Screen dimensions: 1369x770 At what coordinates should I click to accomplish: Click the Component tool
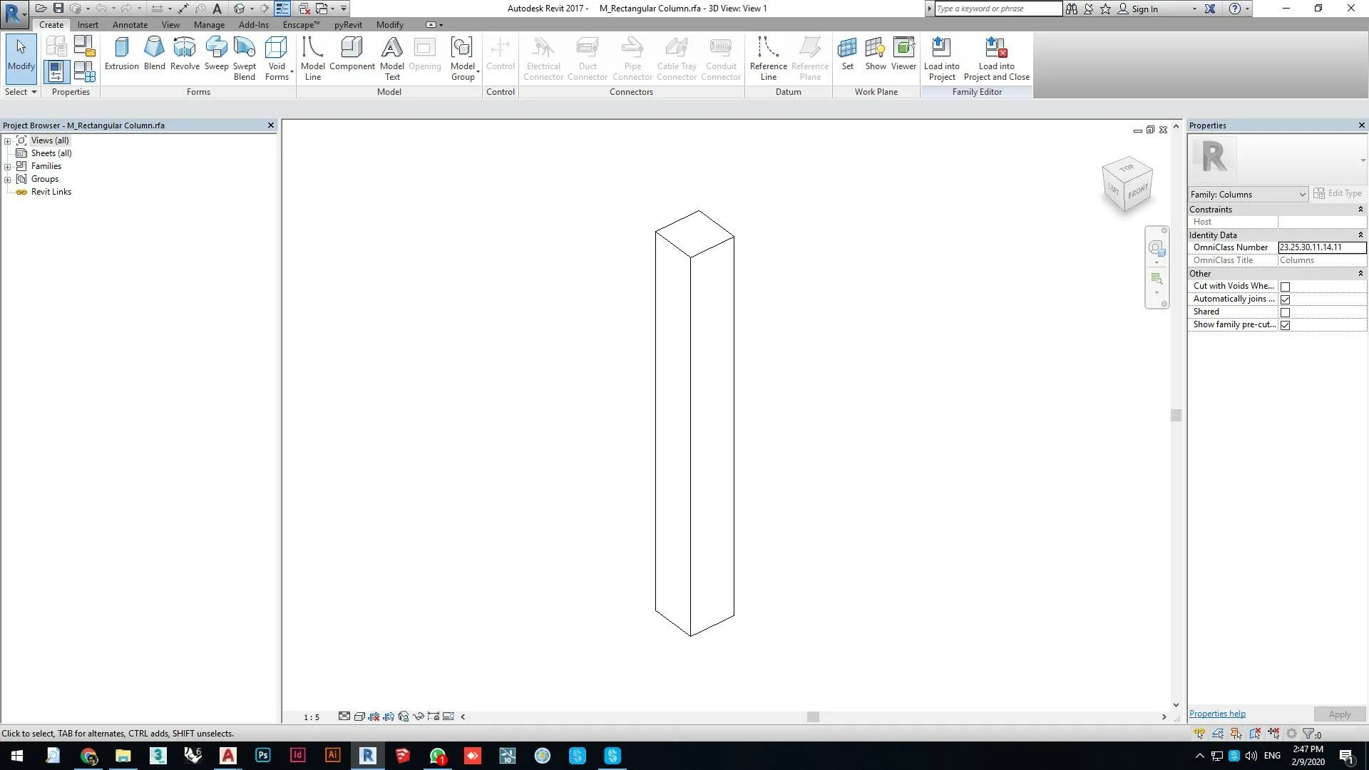pos(352,54)
